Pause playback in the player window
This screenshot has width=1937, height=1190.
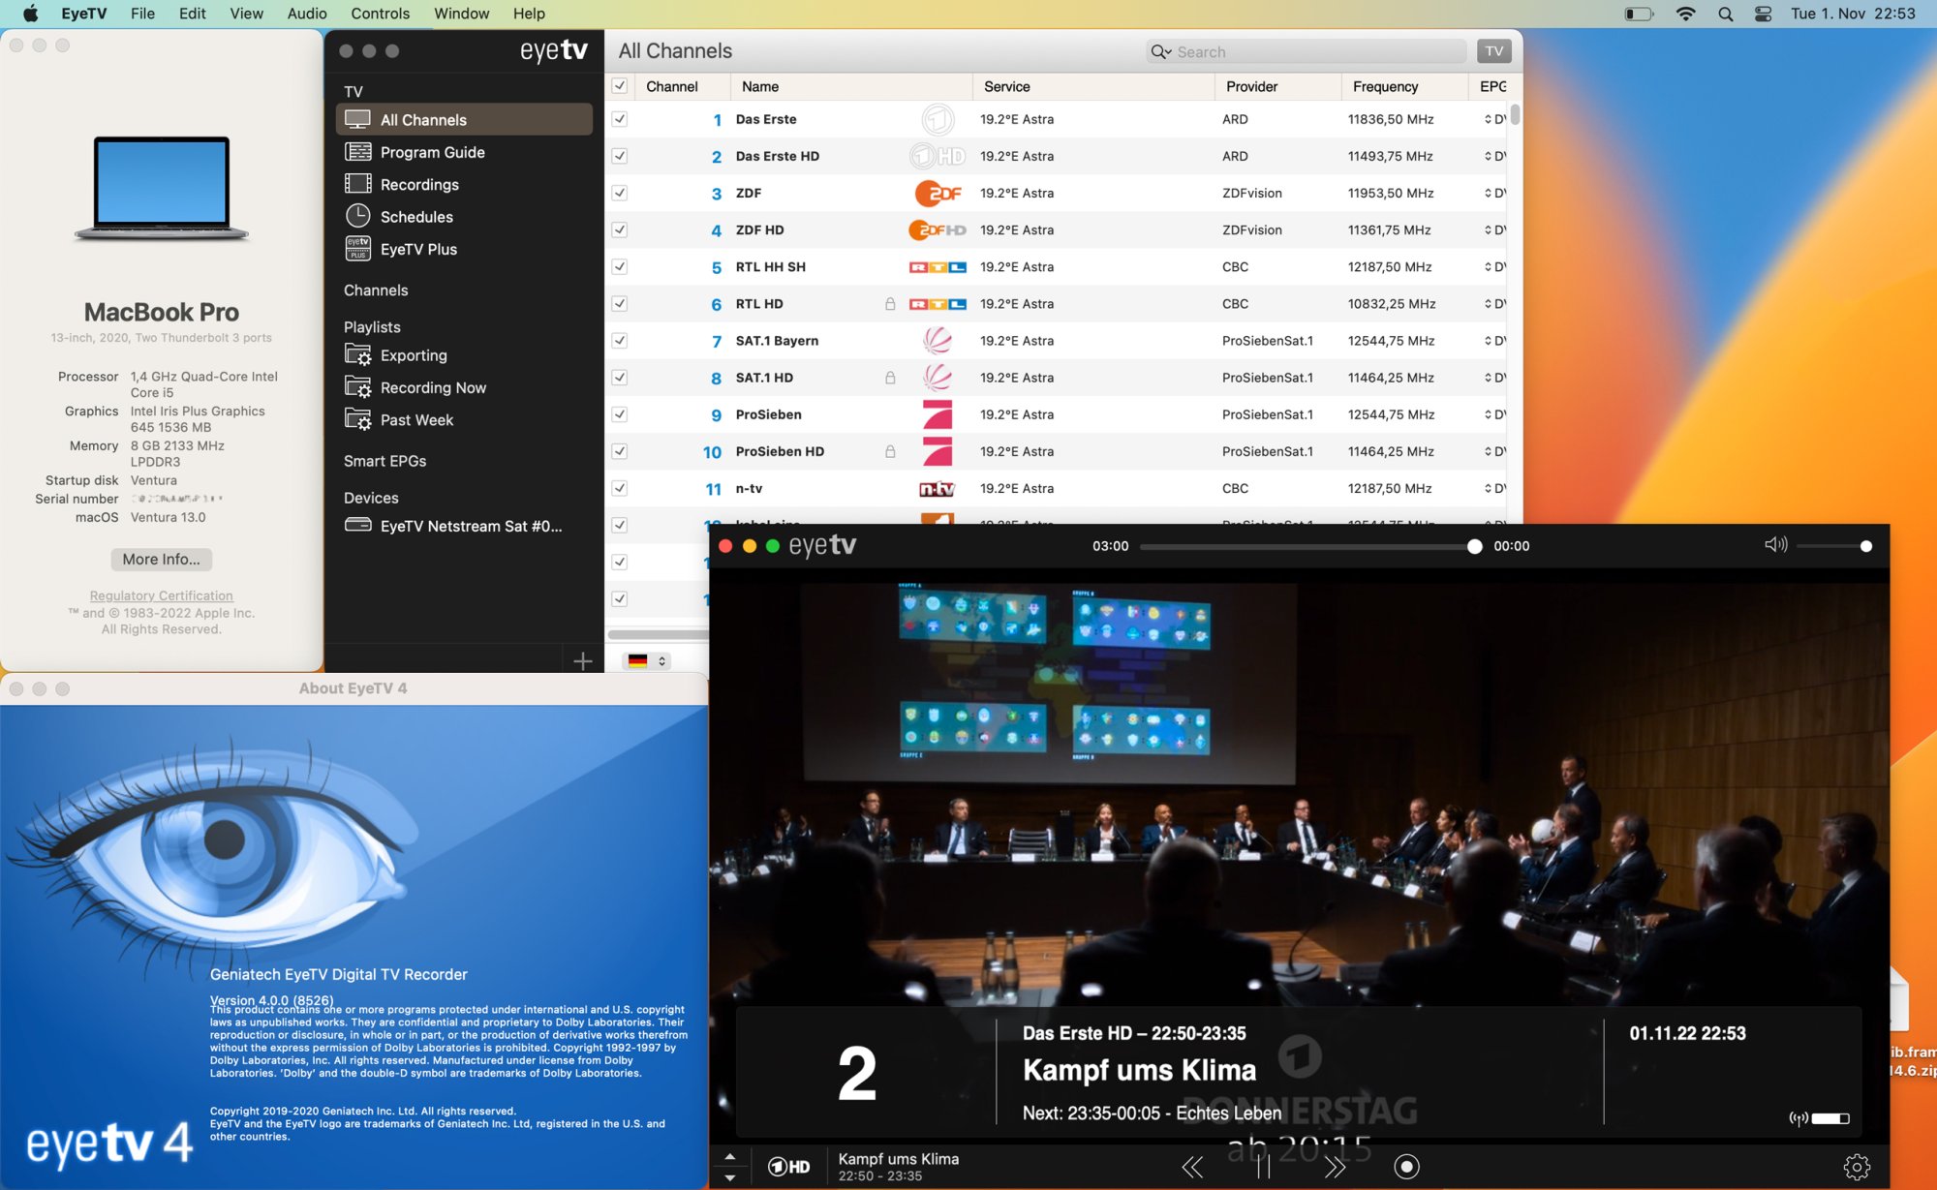pos(1264,1167)
